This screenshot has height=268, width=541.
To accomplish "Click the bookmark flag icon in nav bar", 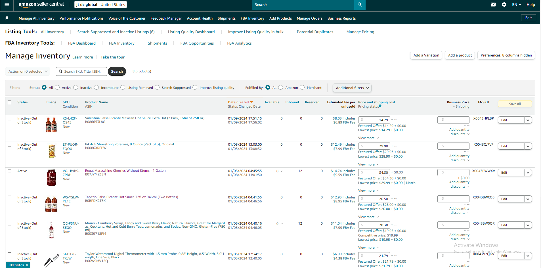I will click(x=7, y=18).
